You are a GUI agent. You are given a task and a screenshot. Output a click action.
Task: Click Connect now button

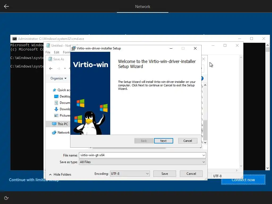pos(243,180)
